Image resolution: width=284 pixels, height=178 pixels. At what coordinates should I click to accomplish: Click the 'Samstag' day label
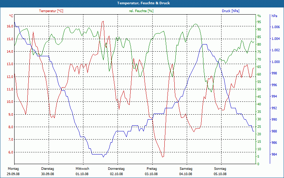click(186, 169)
